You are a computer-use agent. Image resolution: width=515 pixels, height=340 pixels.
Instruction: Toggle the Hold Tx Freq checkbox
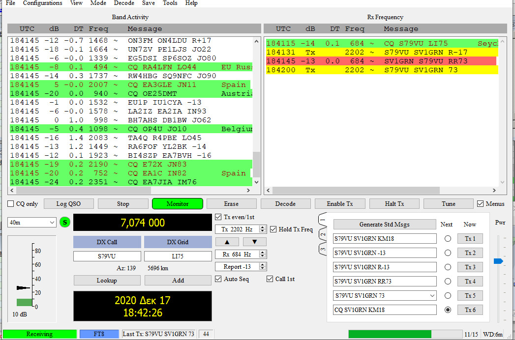273,229
